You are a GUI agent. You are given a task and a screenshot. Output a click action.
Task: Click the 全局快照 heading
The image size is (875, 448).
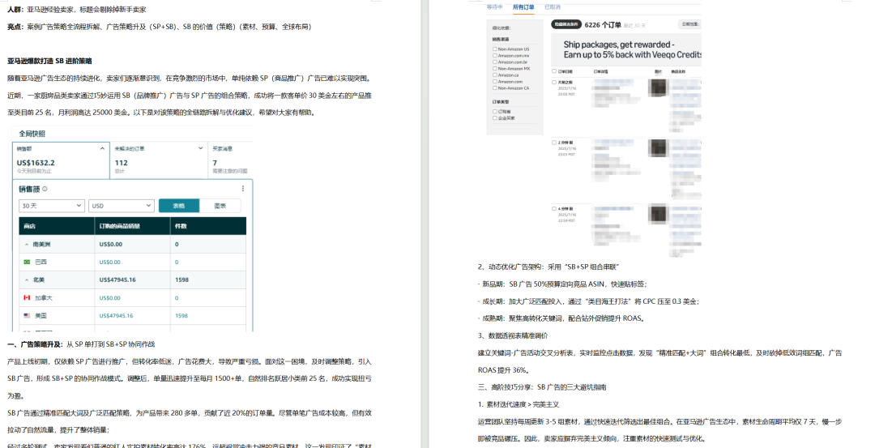(x=32, y=134)
